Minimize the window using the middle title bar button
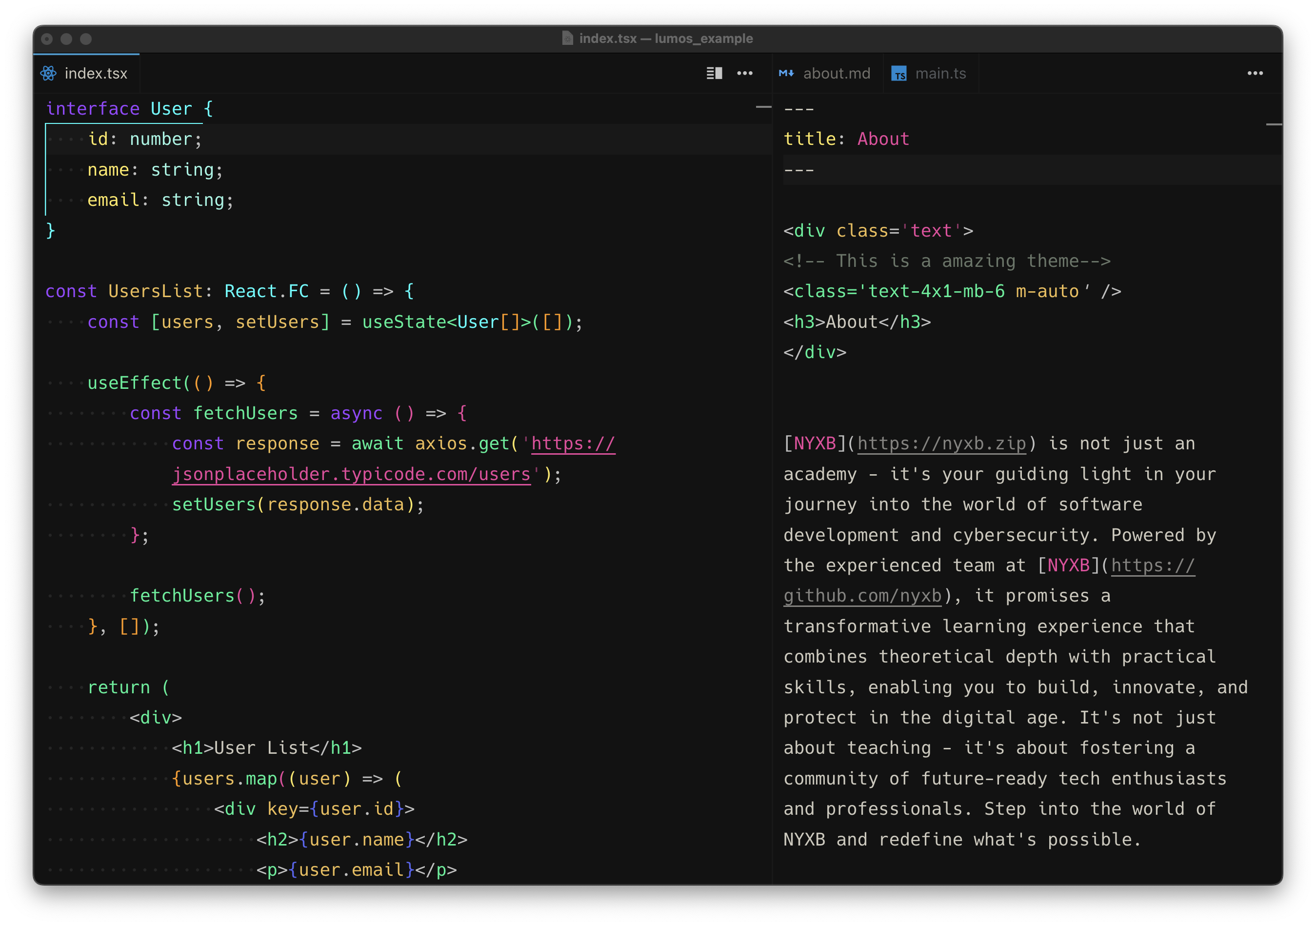Screen dimensions: 1316x926 click(x=66, y=39)
